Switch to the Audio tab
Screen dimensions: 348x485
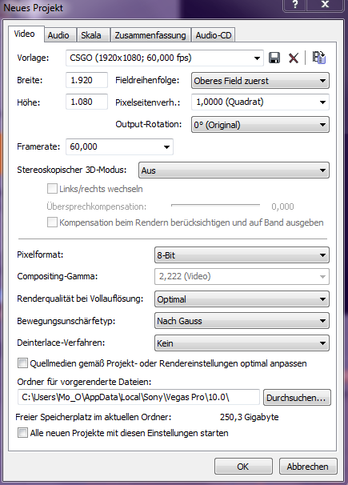(58, 35)
